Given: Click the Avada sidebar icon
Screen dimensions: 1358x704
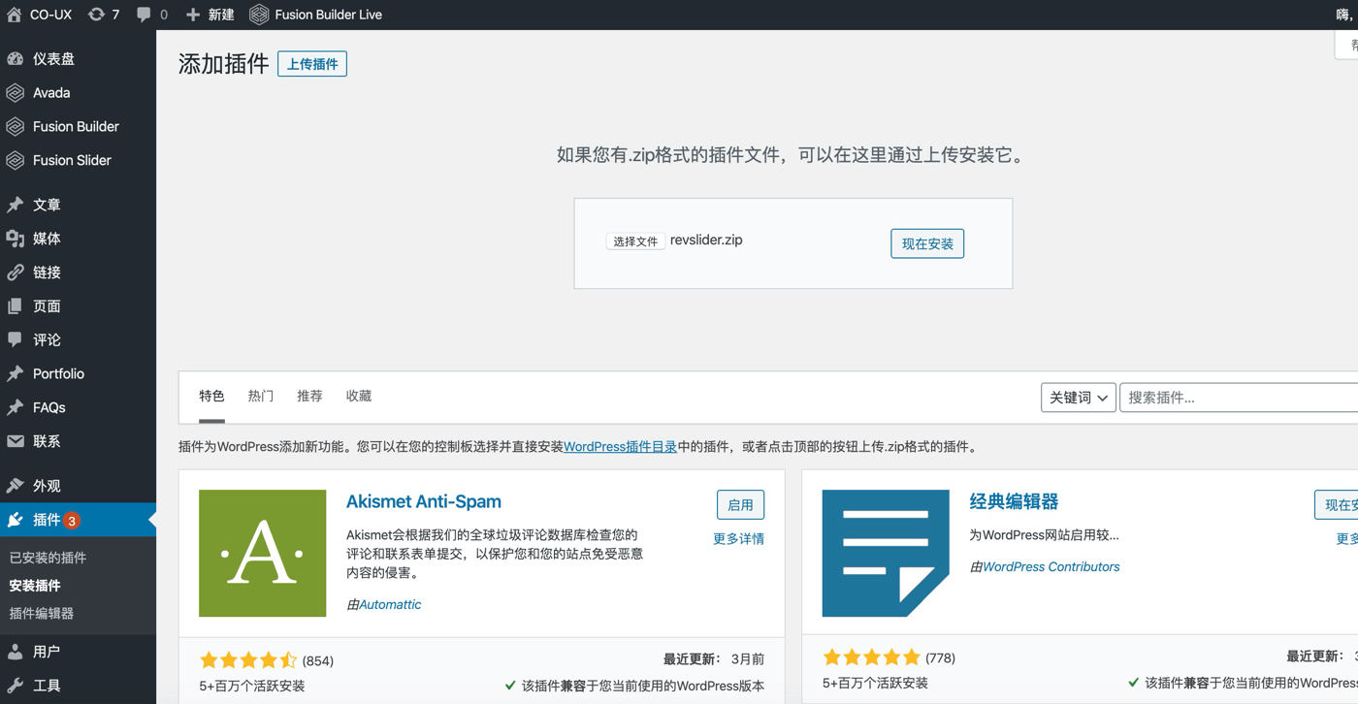Looking at the screenshot, I should (x=15, y=93).
